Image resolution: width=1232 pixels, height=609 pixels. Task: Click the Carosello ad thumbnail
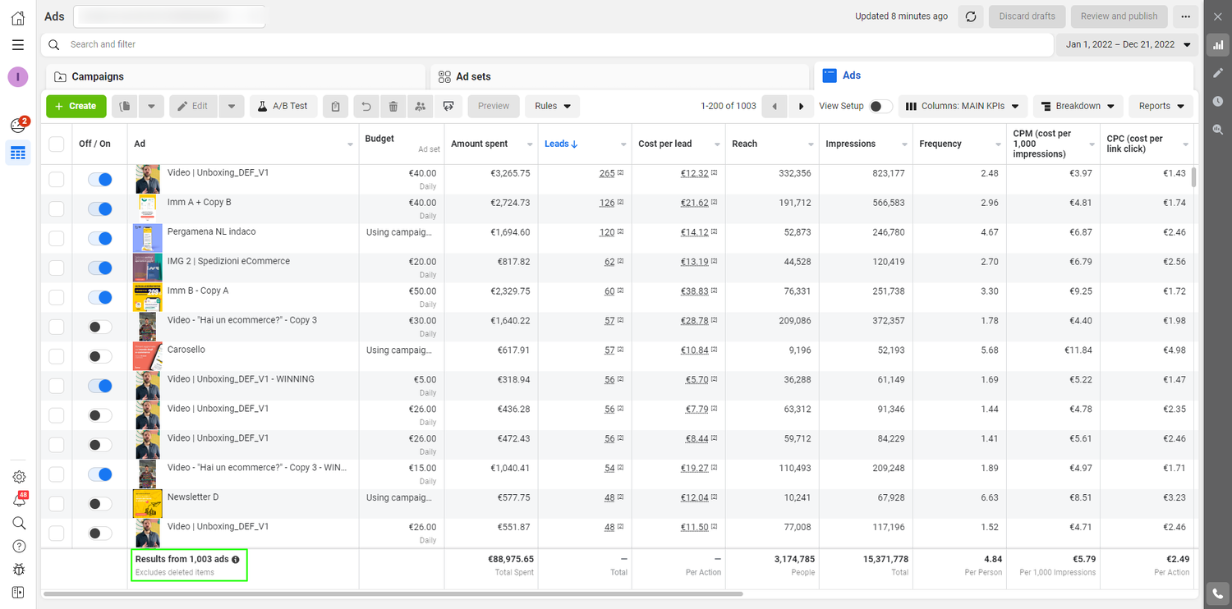(x=147, y=356)
